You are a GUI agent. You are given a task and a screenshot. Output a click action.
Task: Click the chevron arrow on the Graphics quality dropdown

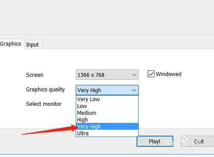[134, 90]
